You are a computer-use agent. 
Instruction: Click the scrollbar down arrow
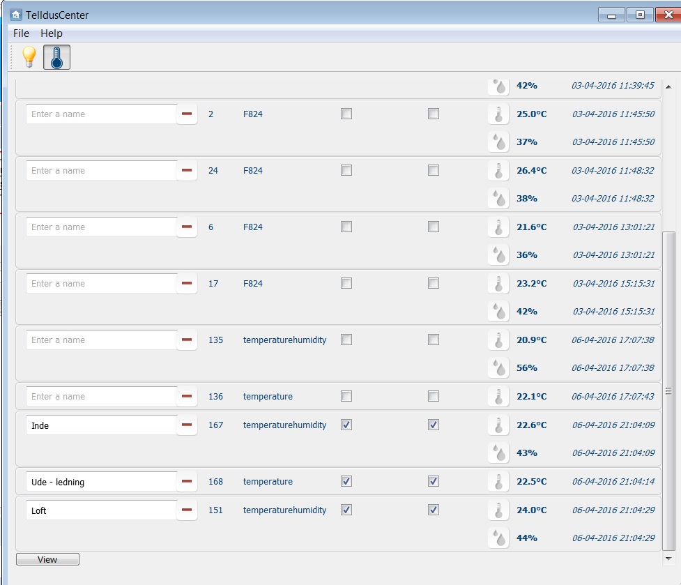click(x=669, y=559)
